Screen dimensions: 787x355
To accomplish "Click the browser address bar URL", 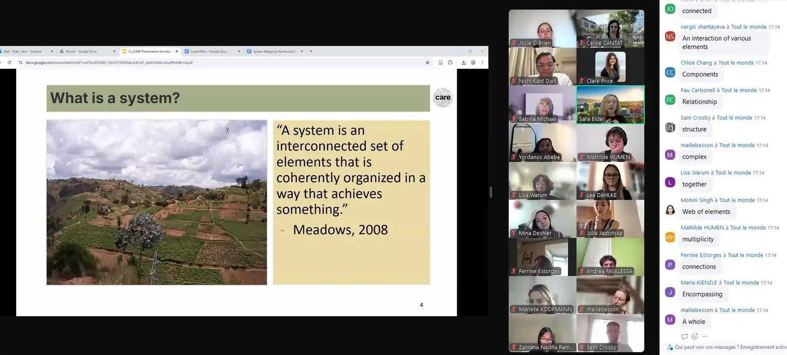I will (x=109, y=62).
